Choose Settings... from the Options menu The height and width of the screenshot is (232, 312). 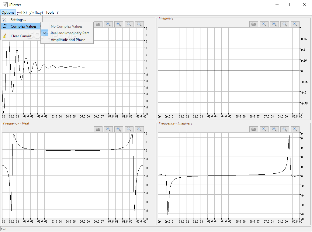click(22, 20)
